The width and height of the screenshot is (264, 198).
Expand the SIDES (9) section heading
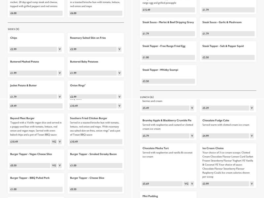coord(14,29)
